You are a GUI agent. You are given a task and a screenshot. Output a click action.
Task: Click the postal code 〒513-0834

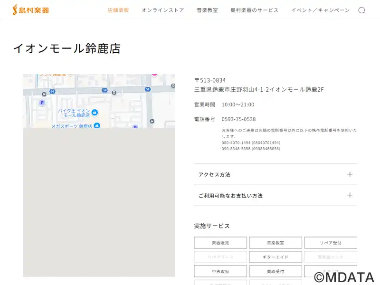(x=210, y=80)
